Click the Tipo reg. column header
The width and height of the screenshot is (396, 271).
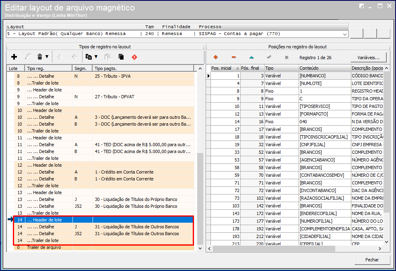[48, 68]
